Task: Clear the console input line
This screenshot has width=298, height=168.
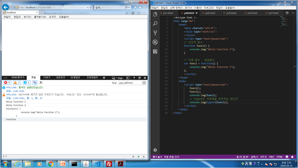Action: click(x=133, y=157)
